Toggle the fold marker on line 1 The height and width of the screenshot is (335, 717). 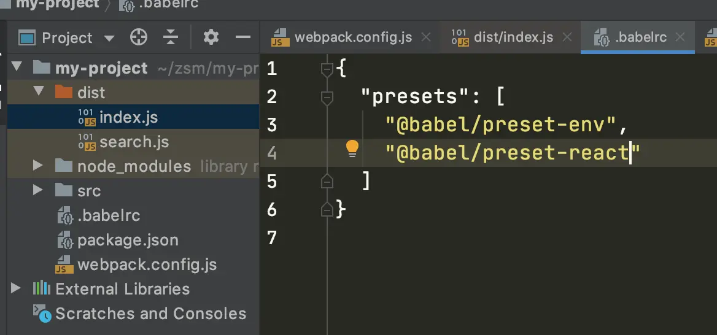point(327,69)
